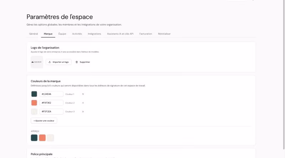Open the Activités tab
The width and height of the screenshot is (285, 158).
77,34
